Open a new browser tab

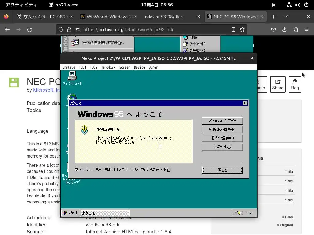pyautogui.click(x=273, y=17)
